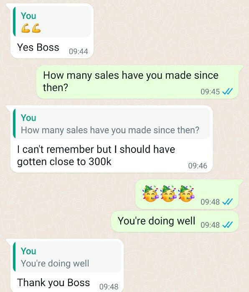
Task: Open the quoted 'How many sales' reply preview
Action: coord(111,124)
